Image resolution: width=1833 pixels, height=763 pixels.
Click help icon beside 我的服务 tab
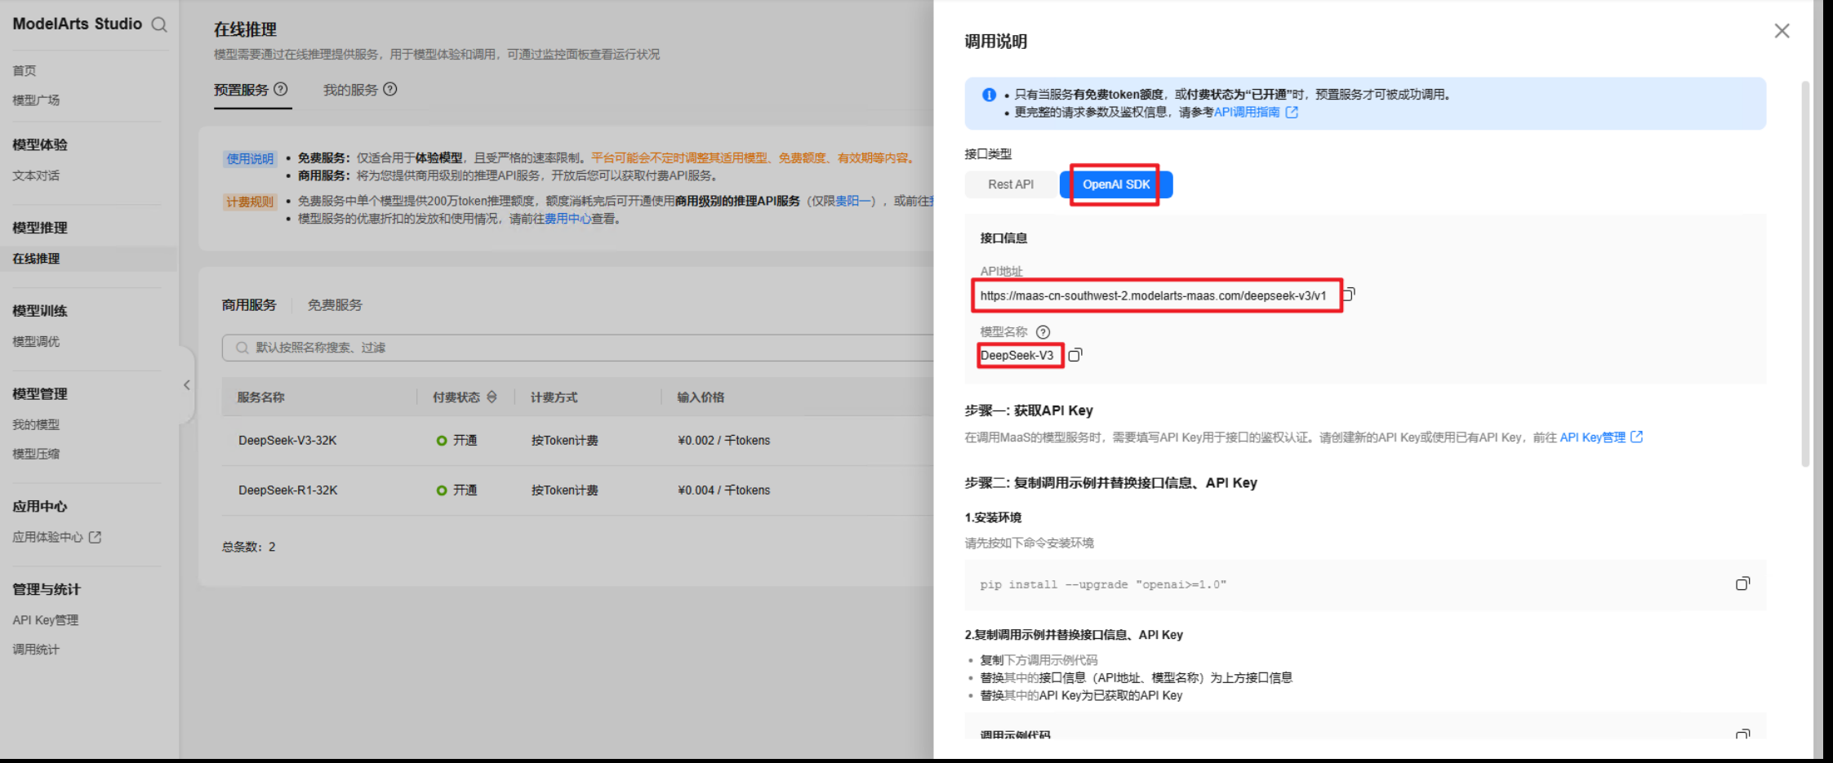coord(390,89)
